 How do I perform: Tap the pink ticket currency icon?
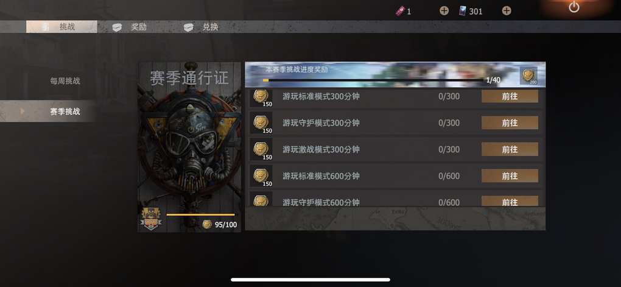pos(400,11)
